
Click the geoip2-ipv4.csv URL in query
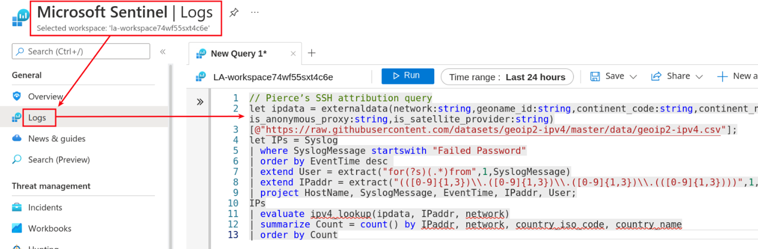(x=496, y=130)
